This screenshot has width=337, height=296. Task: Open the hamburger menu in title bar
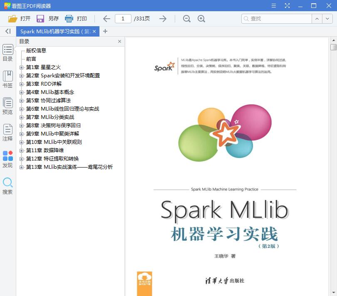click(274, 5)
